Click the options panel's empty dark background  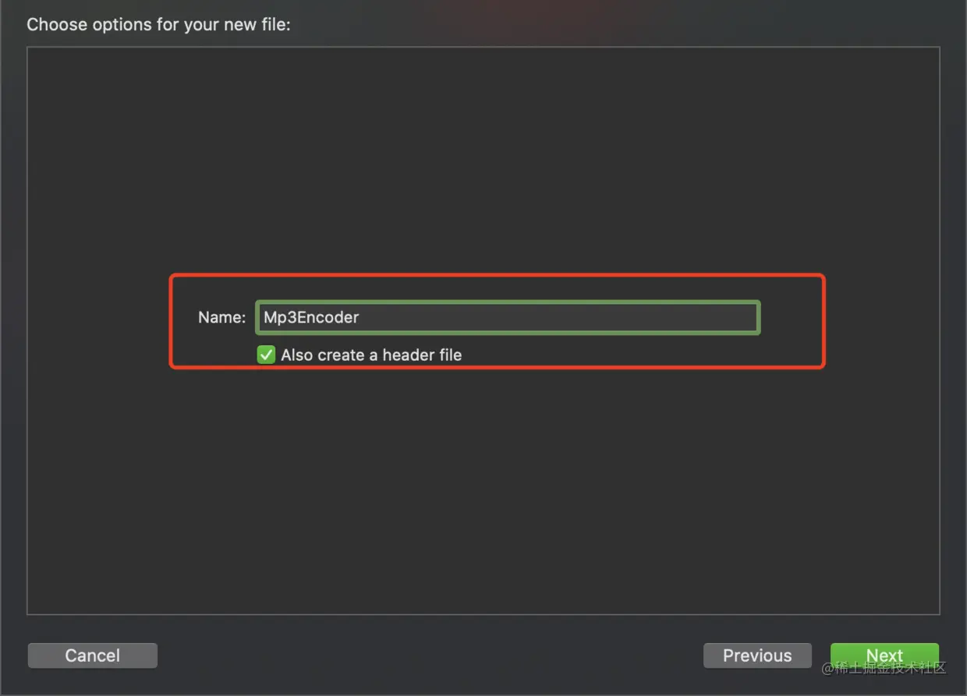tap(483, 491)
